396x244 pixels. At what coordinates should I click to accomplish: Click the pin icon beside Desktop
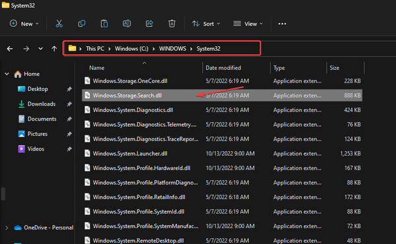click(69, 89)
